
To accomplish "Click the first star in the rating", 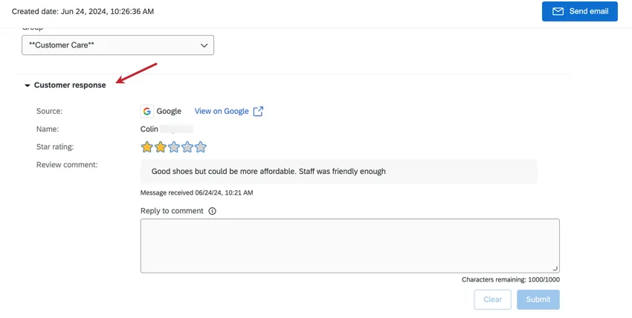I will click(147, 147).
